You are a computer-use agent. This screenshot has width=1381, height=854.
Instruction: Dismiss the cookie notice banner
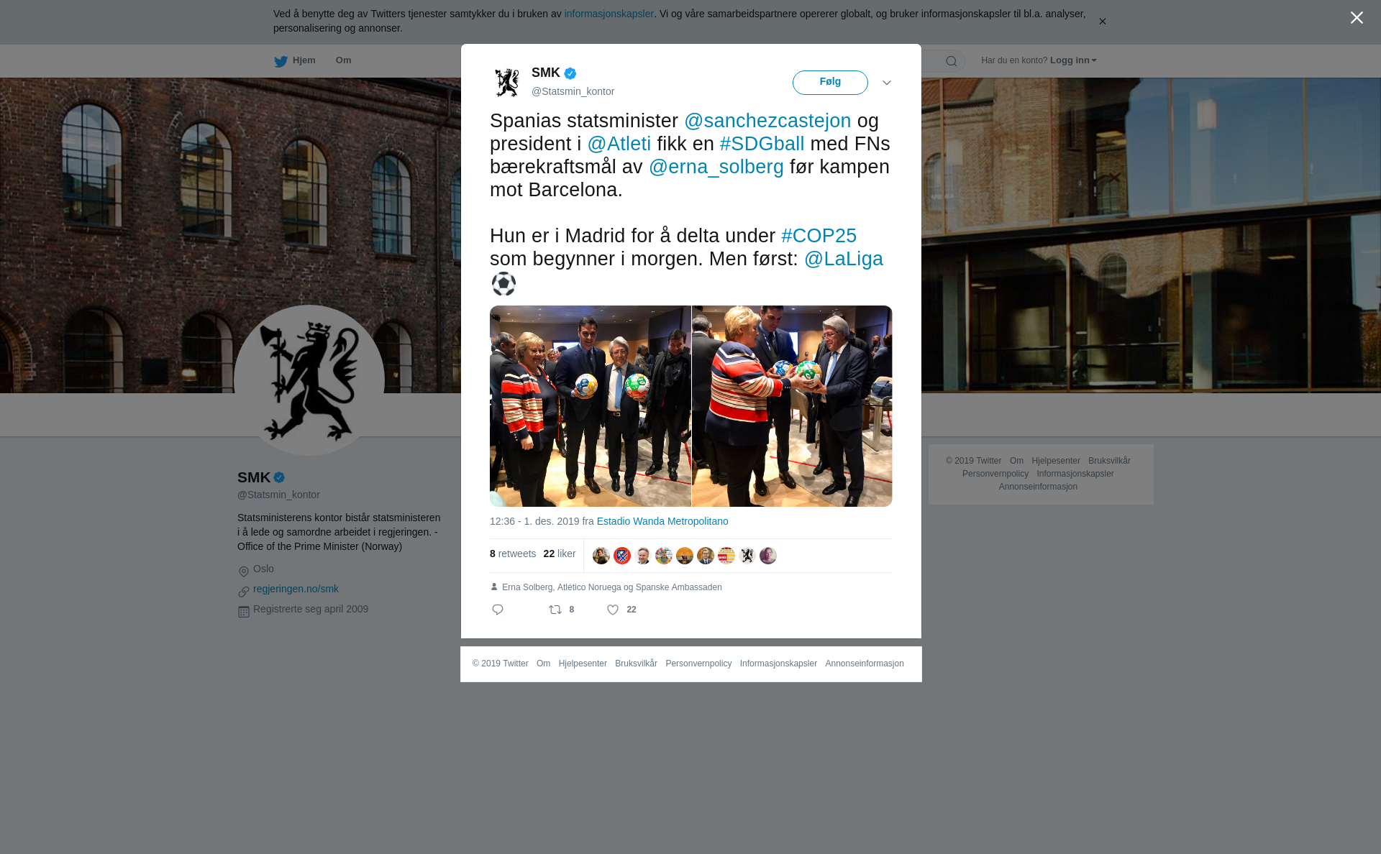point(1102,22)
